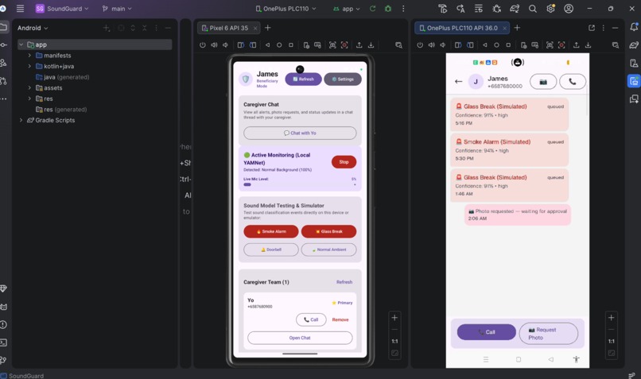
Task: Open Photo requested message bubble
Action: 518,215
